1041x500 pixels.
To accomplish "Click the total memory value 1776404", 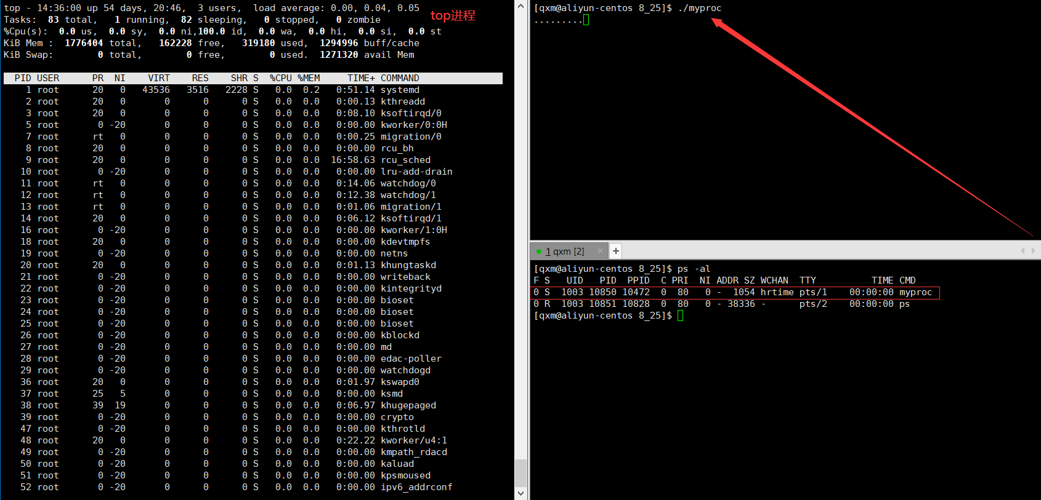I will (84, 43).
